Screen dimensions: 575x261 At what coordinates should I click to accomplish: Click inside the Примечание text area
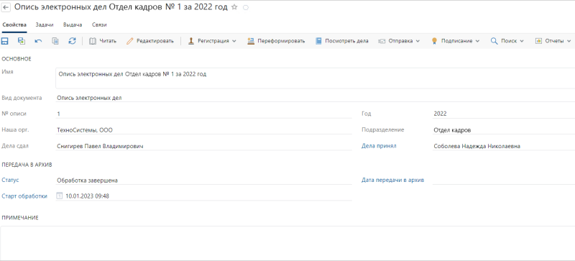coord(287,242)
